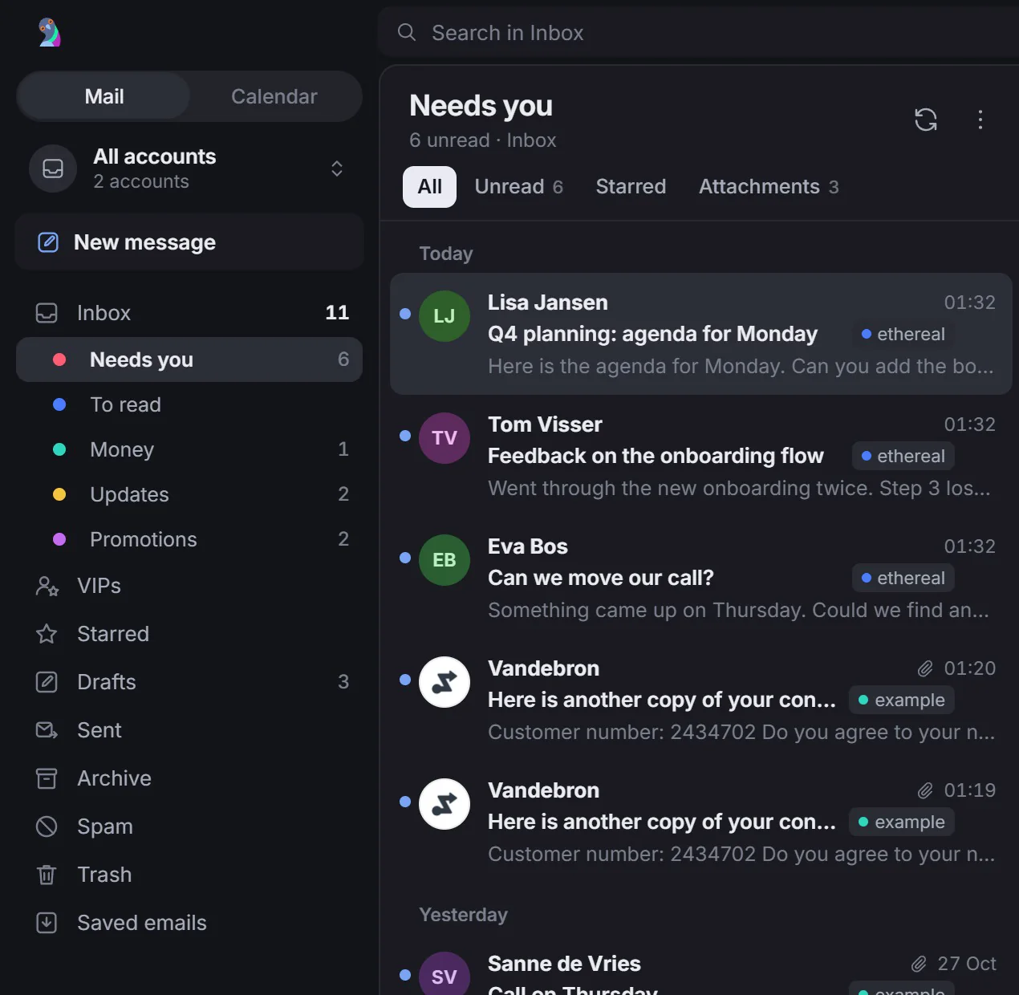Open the Spam folder
Viewport: 1019px width, 995px height.
(x=189, y=826)
